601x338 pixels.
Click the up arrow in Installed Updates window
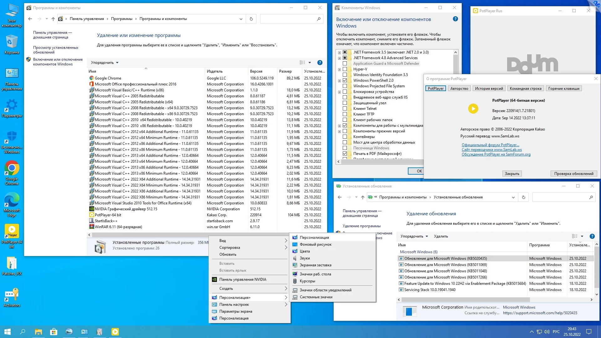tap(362, 197)
